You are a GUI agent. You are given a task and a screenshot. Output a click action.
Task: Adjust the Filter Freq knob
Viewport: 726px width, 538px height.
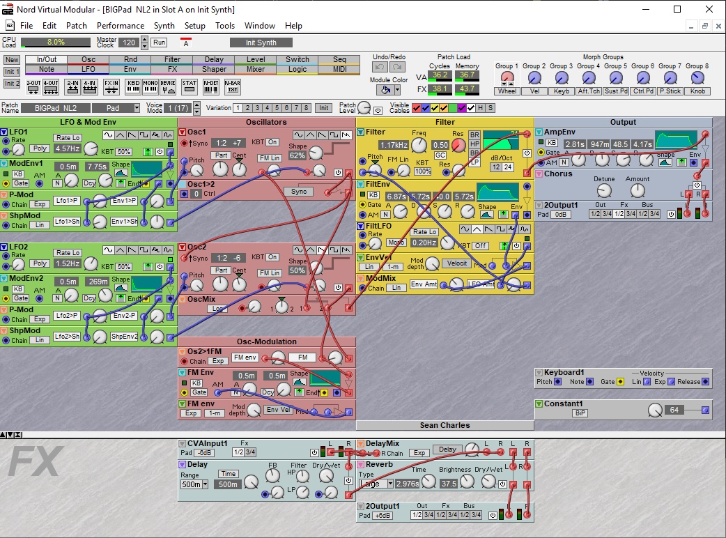[419, 145]
